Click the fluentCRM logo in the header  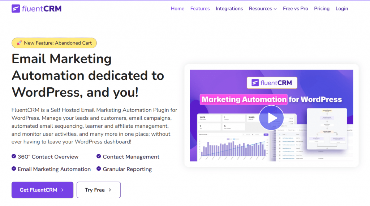pos(36,9)
